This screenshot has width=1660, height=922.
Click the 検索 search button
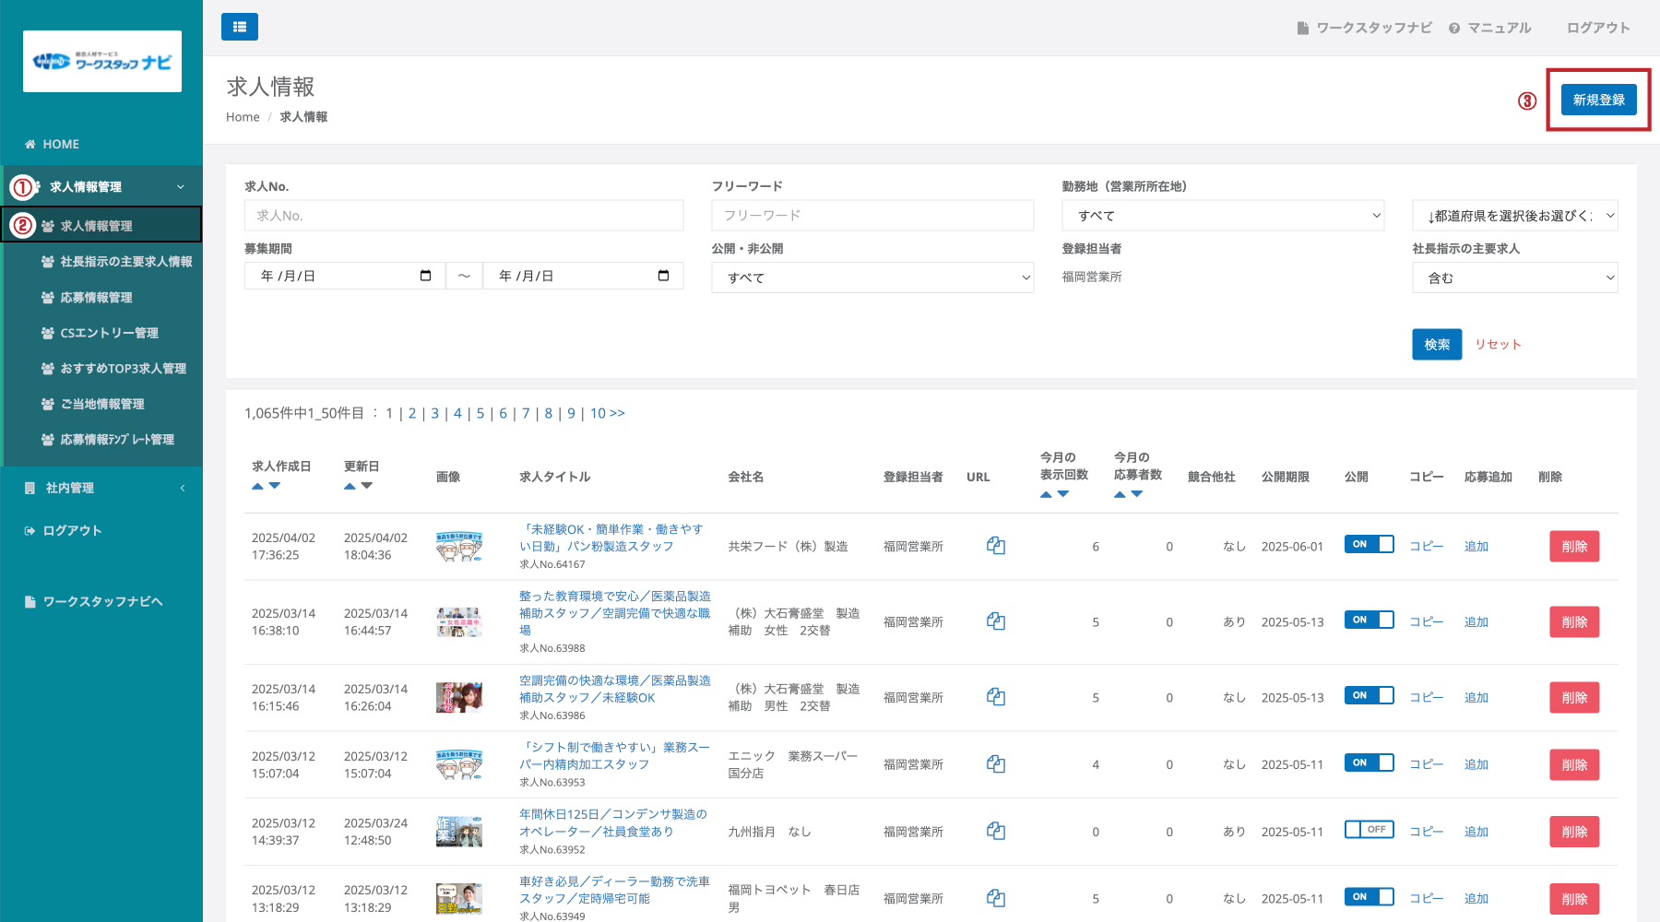(x=1436, y=344)
